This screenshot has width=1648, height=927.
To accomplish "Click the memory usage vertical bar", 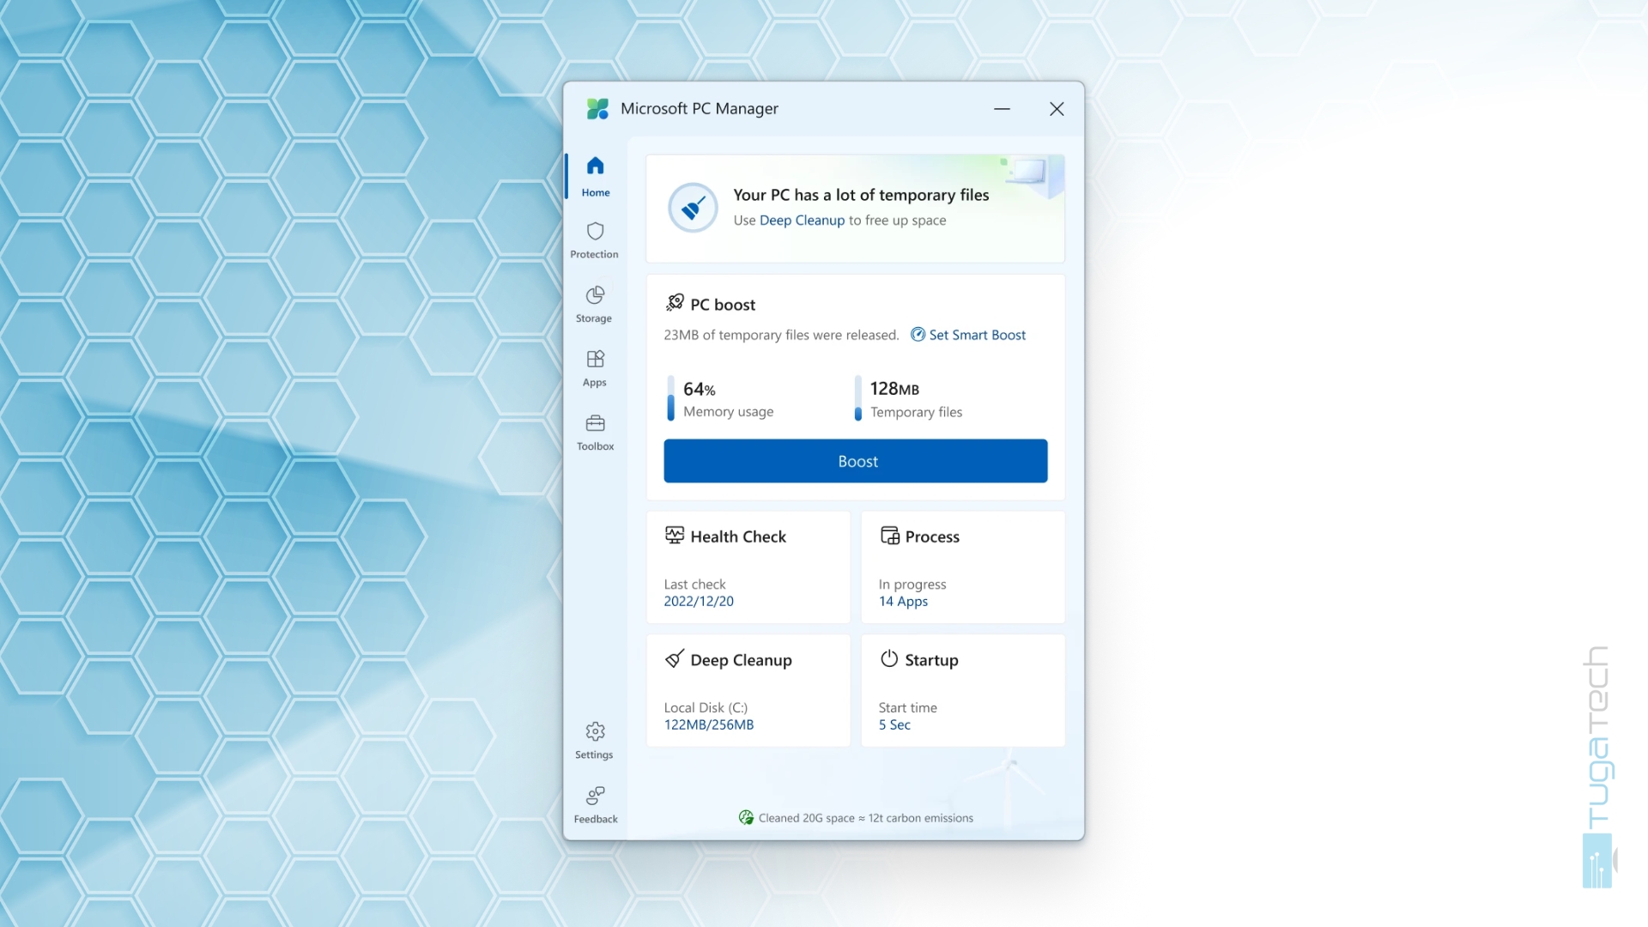I will (x=670, y=398).
